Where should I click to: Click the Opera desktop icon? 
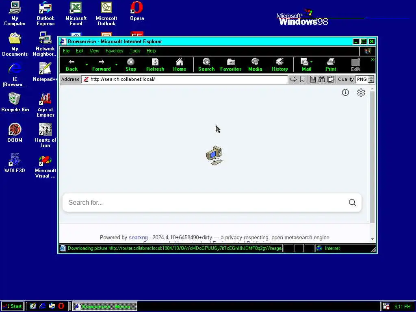pyautogui.click(x=137, y=11)
